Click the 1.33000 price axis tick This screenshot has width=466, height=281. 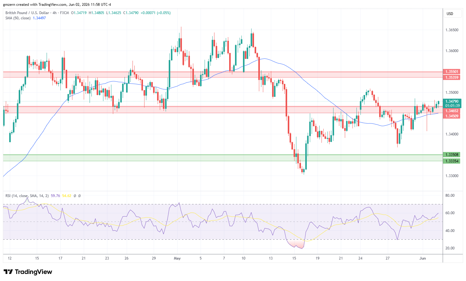coord(452,176)
